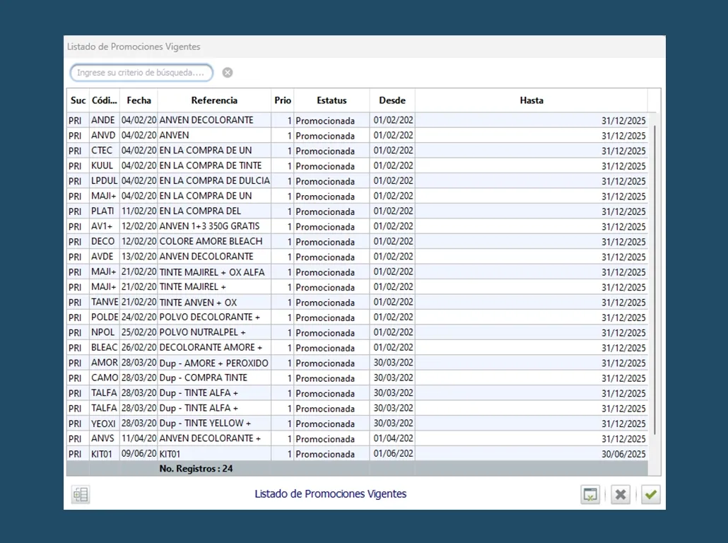
Task: Sort by the Referencia column header
Action: [214, 100]
